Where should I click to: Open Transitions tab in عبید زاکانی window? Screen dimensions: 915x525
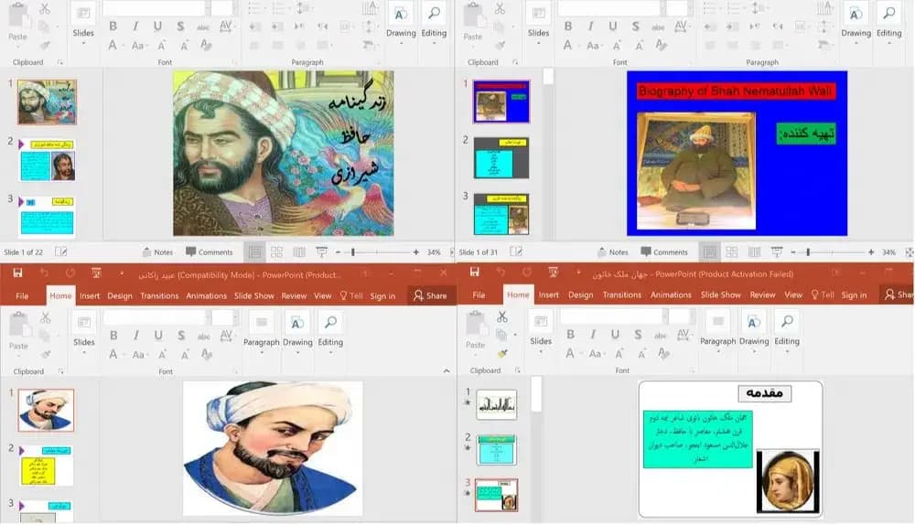pyautogui.click(x=159, y=295)
